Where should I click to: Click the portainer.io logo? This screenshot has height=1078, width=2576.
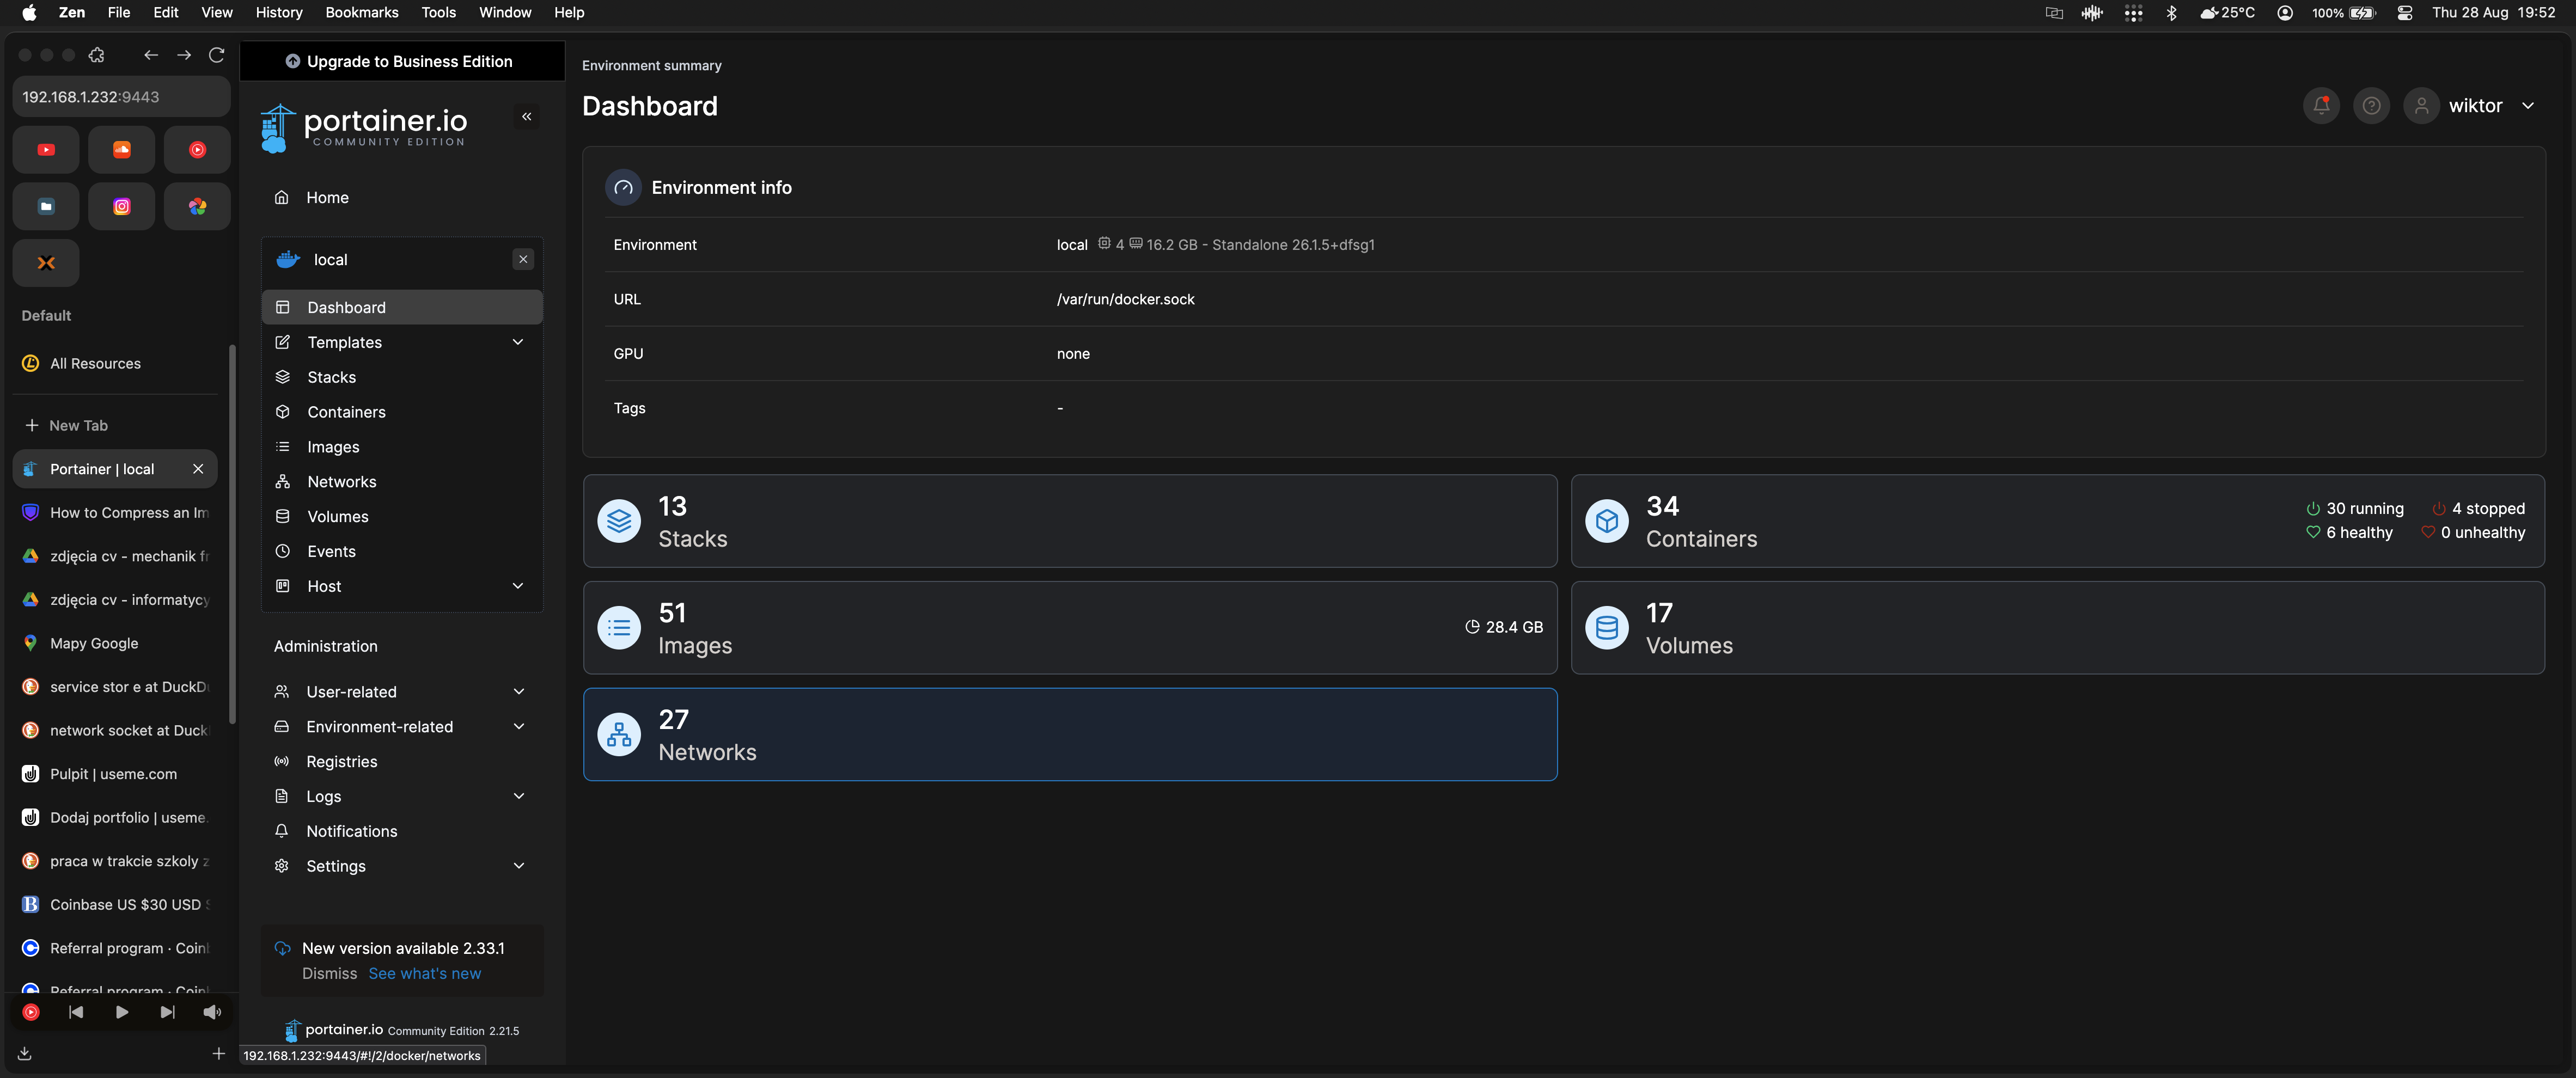coord(364,128)
